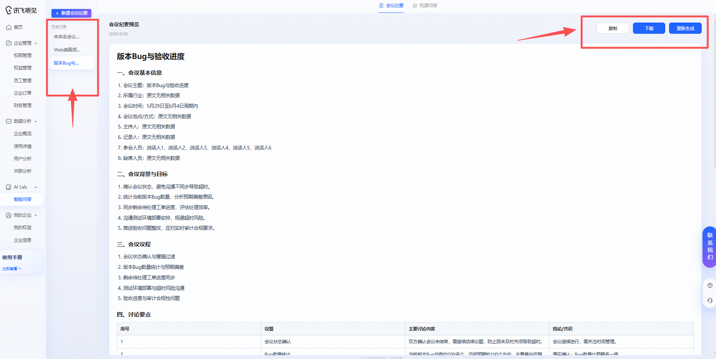Open the 联系我们 floating widget
Viewport: 716px width, 359px height.
pos(710,247)
